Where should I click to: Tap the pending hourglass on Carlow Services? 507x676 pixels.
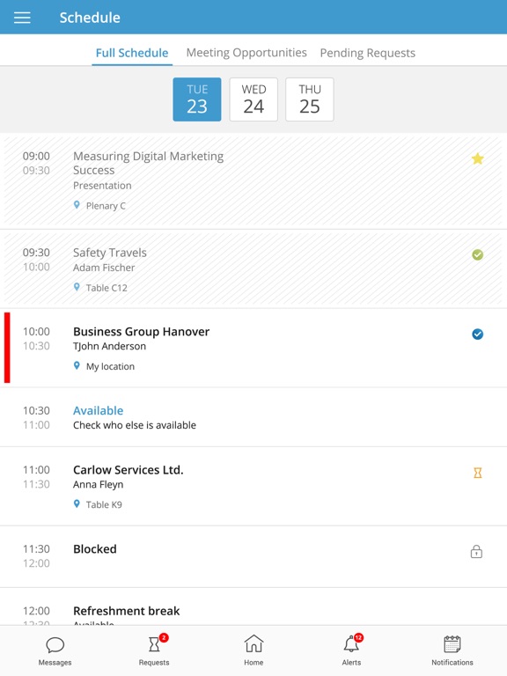[x=477, y=473]
